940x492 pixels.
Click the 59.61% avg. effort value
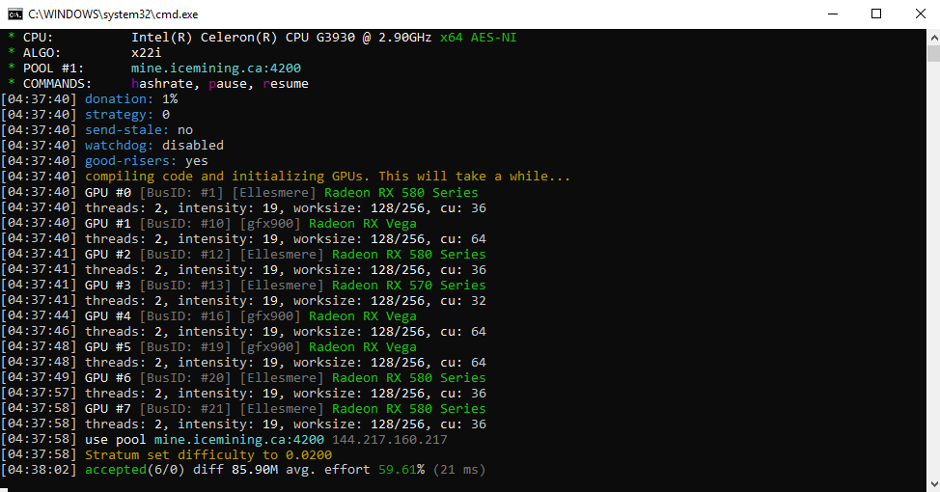coord(401,471)
